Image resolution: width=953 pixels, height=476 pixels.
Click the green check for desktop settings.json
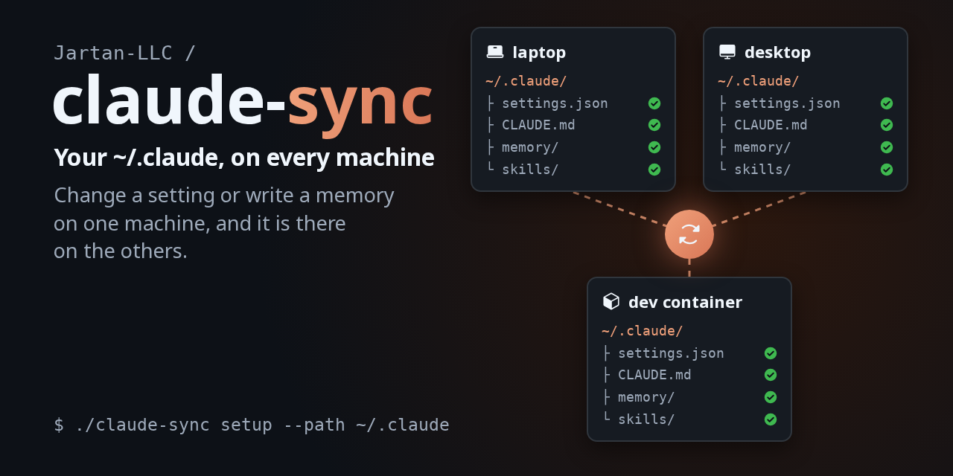click(887, 103)
